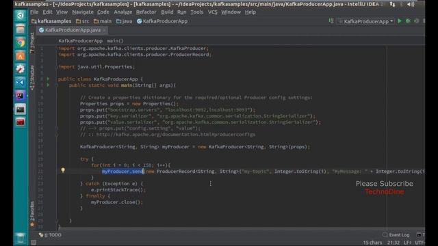The height and width of the screenshot is (246, 438).
Task: Open Ubuntu Software Center from launcher
Action: (20, 56)
